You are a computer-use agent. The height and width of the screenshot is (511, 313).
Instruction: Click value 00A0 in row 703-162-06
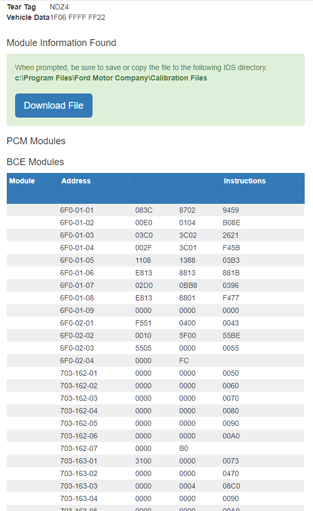pyautogui.click(x=231, y=436)
